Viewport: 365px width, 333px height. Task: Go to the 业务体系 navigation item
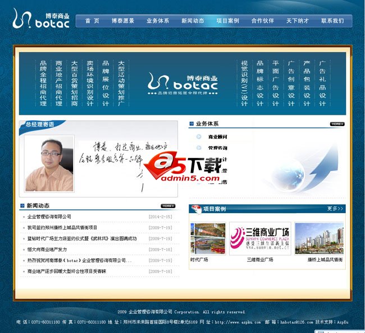tap(158, 21)
